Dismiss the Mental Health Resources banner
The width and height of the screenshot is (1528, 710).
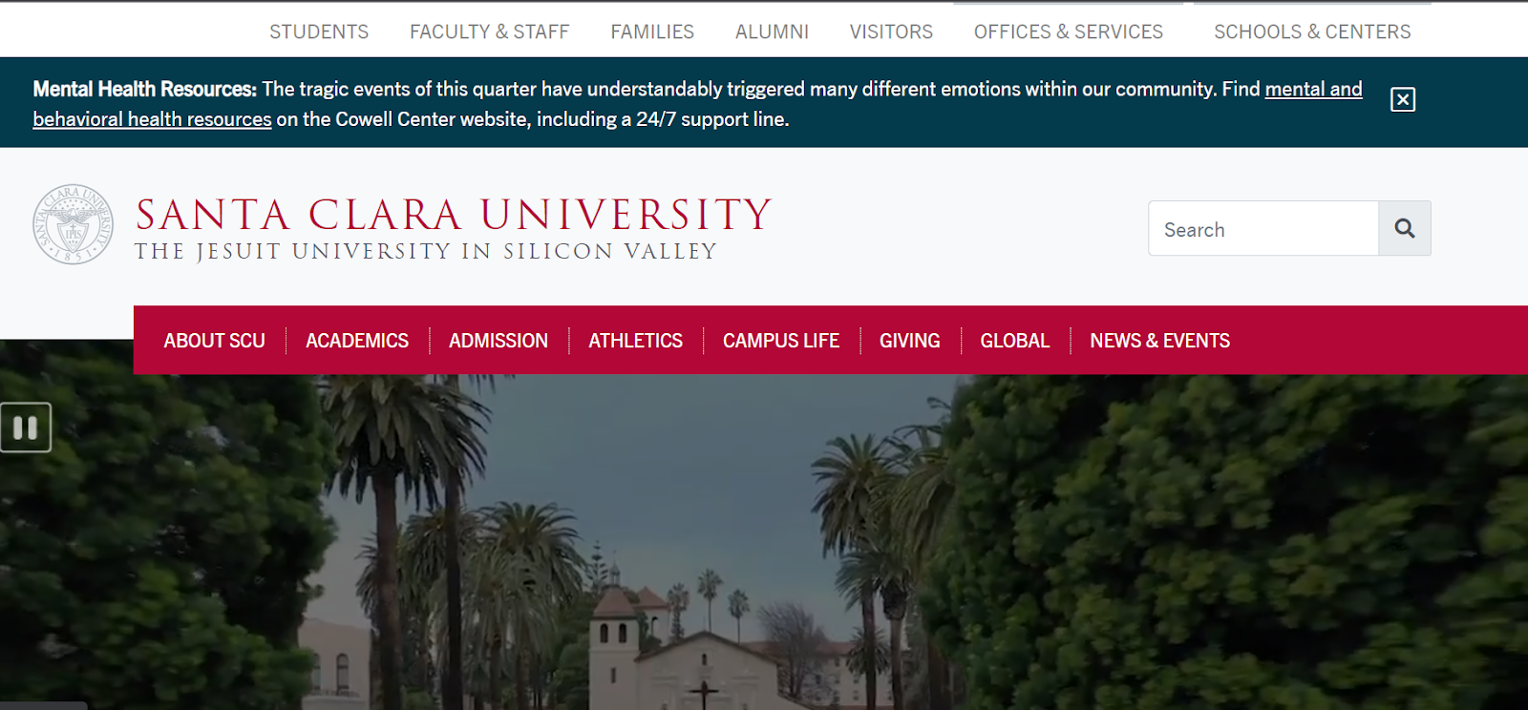(x=1403, y=99)
